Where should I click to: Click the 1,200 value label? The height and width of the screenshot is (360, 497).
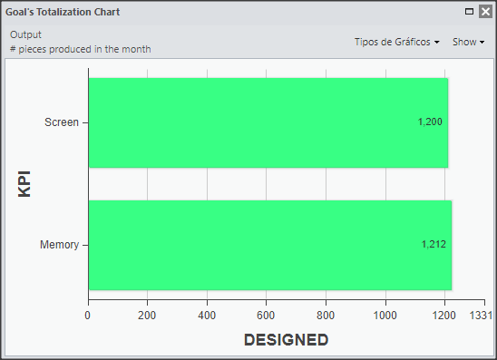[430, 122]
